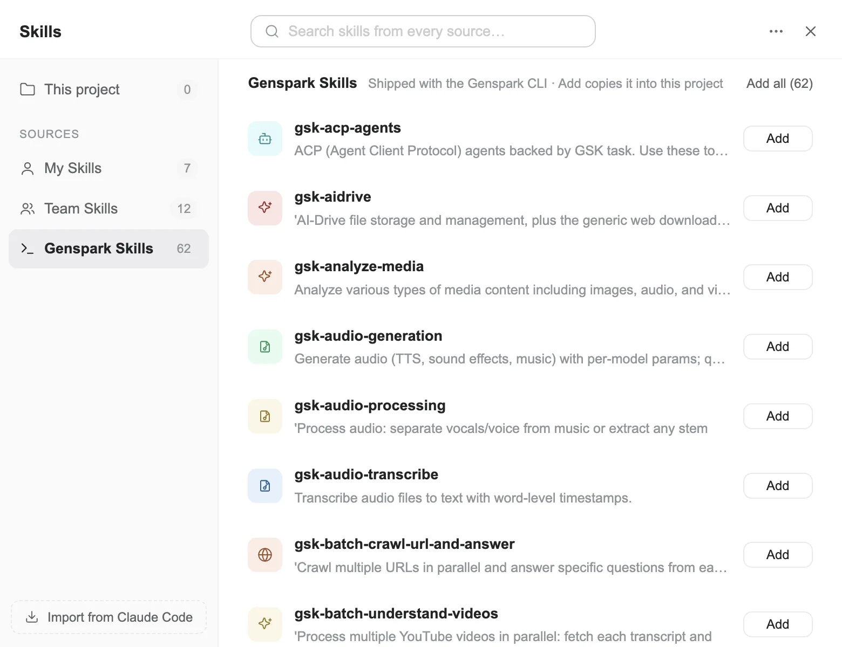The width and height of the screenshot is (842, 647).
Task: Click the gsk-acp-agents robot icon
Action: tap(265, 139)
